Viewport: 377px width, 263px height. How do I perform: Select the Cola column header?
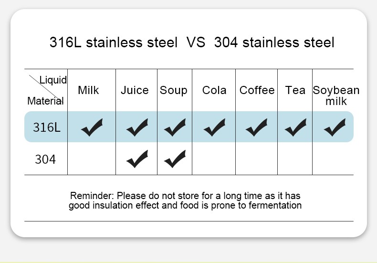214,90
